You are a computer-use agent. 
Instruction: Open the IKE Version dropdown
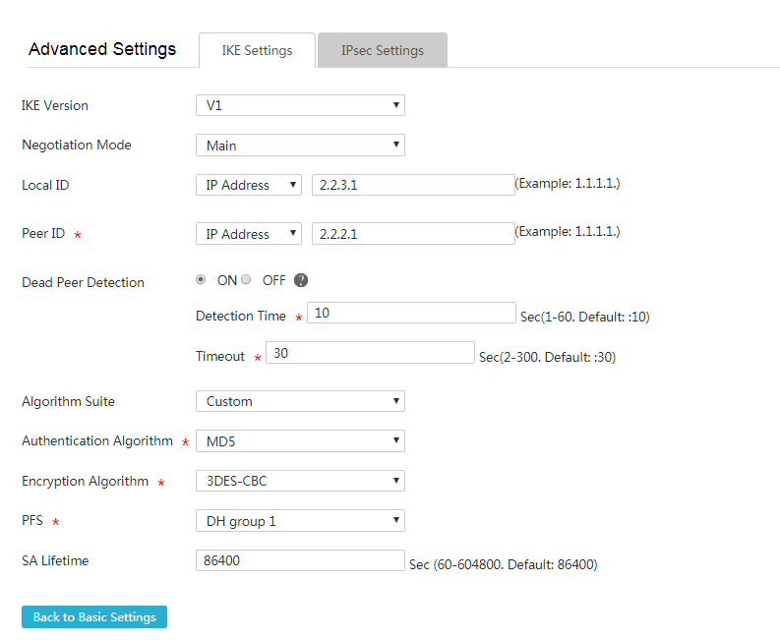tap(300, 105)
